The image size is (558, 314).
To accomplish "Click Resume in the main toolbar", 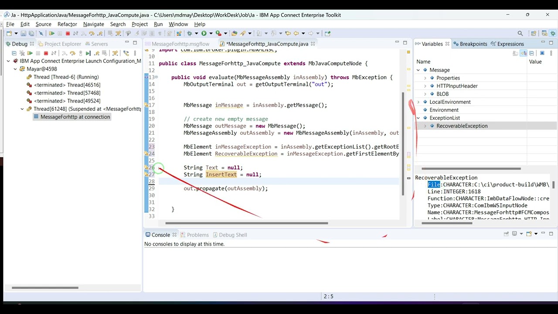I will tap(51, 33).
